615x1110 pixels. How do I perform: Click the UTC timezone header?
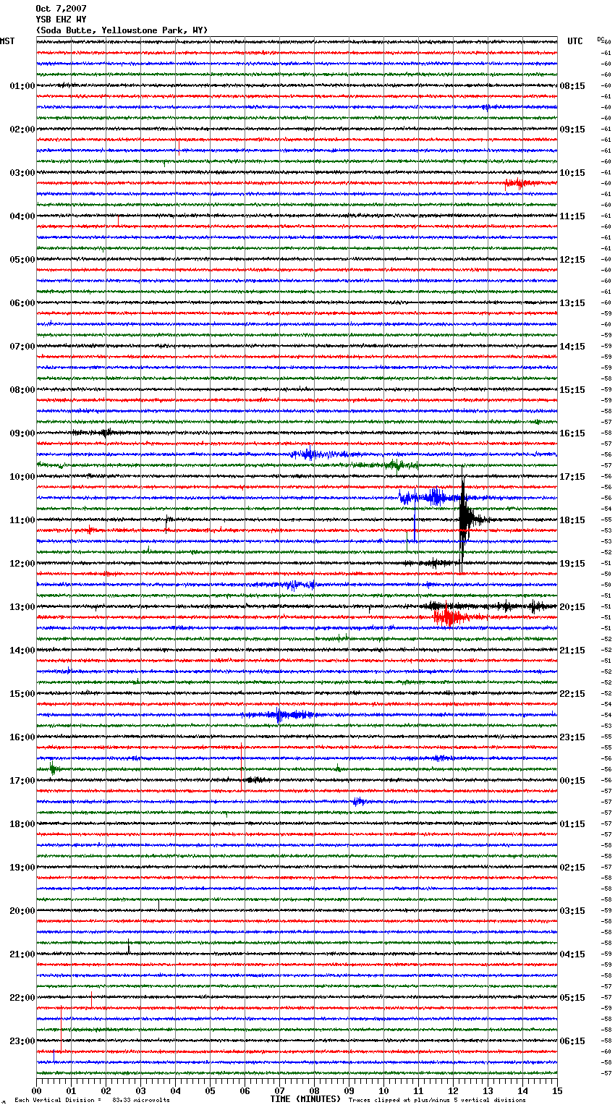tap(574, 41)
